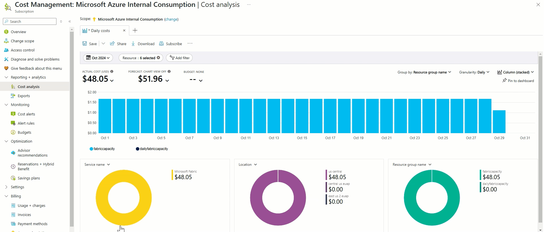Select Cost analysis in the sidebar
The height and width of the screenshot is (232, 544).
35,87
